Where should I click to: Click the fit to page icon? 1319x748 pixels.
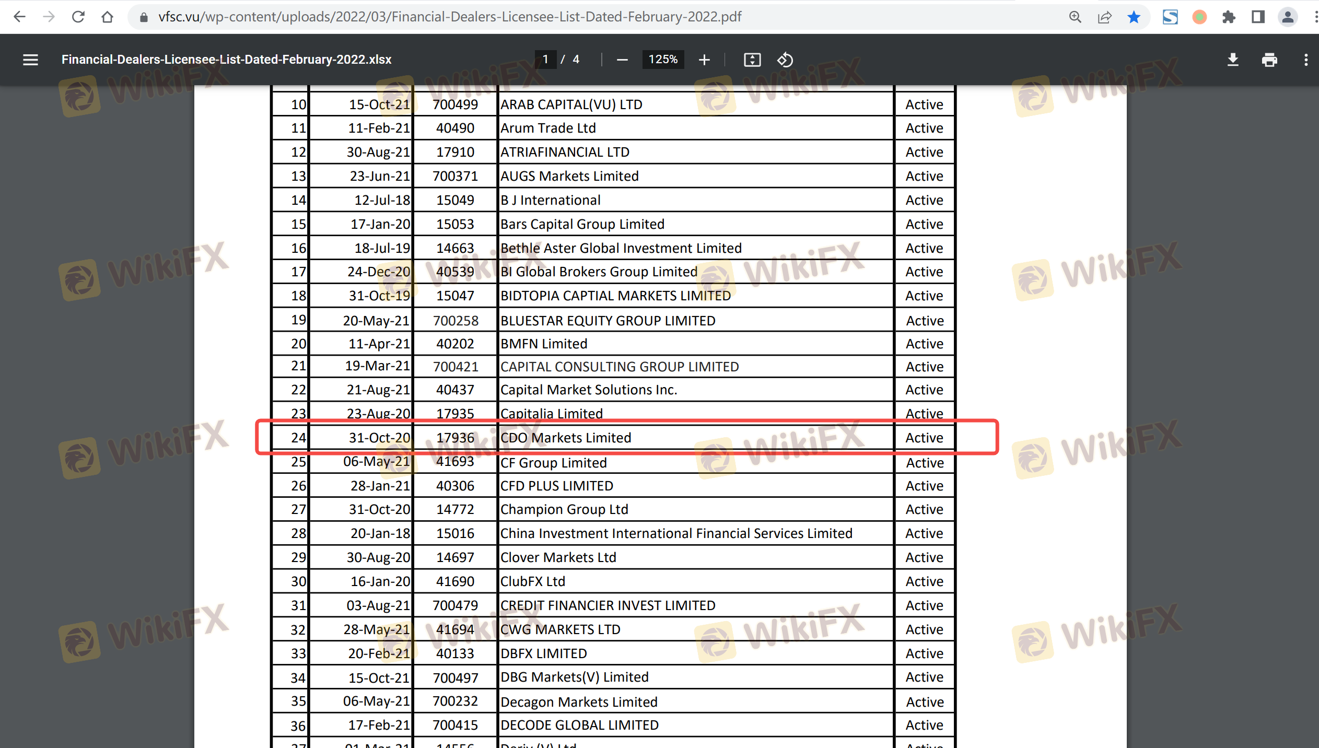[752, 60]
